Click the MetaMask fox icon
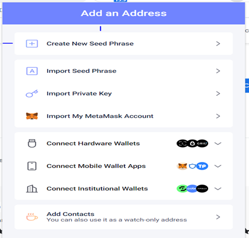249x238 pixels. click(32, 116)
